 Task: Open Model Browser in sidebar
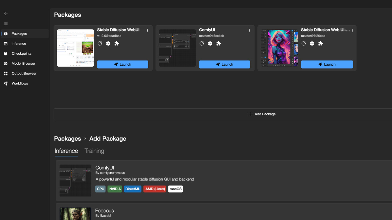23,64
